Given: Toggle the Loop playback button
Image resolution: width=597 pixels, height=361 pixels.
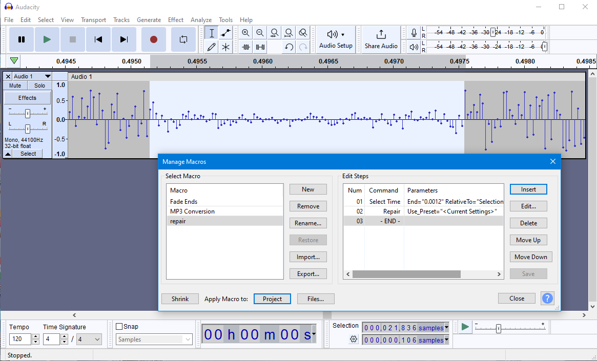Looking at the screenshot, I should pyautogui.click(x=183, y=39).
